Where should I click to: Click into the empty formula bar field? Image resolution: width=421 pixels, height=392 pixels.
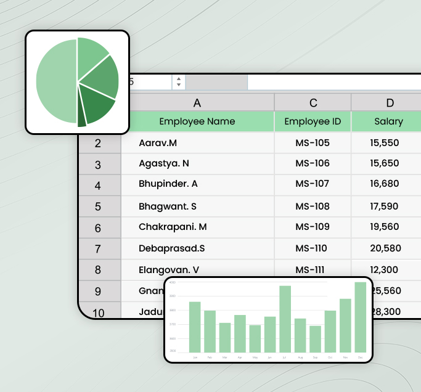point(333,82)
